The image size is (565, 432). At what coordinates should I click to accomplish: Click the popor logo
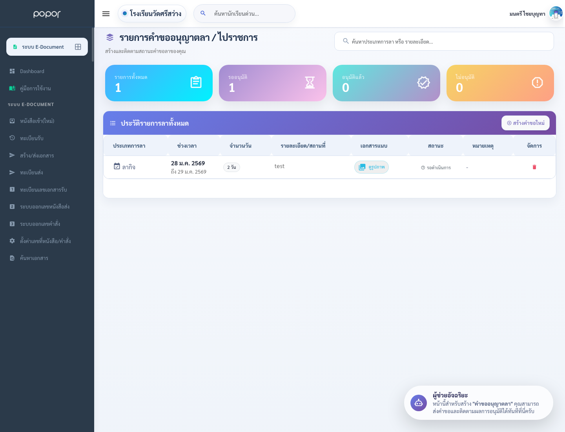pos(47,14)
